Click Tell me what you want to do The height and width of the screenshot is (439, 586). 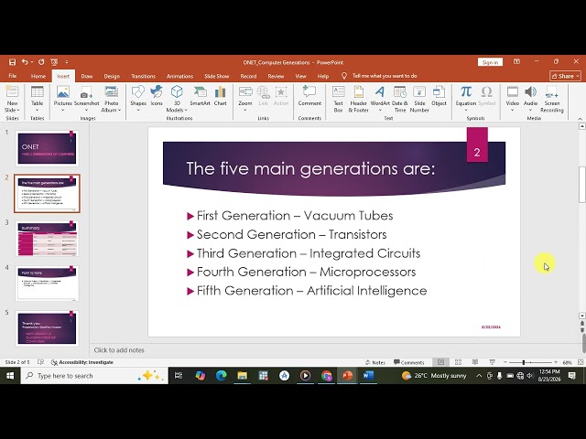coord(385,76)
